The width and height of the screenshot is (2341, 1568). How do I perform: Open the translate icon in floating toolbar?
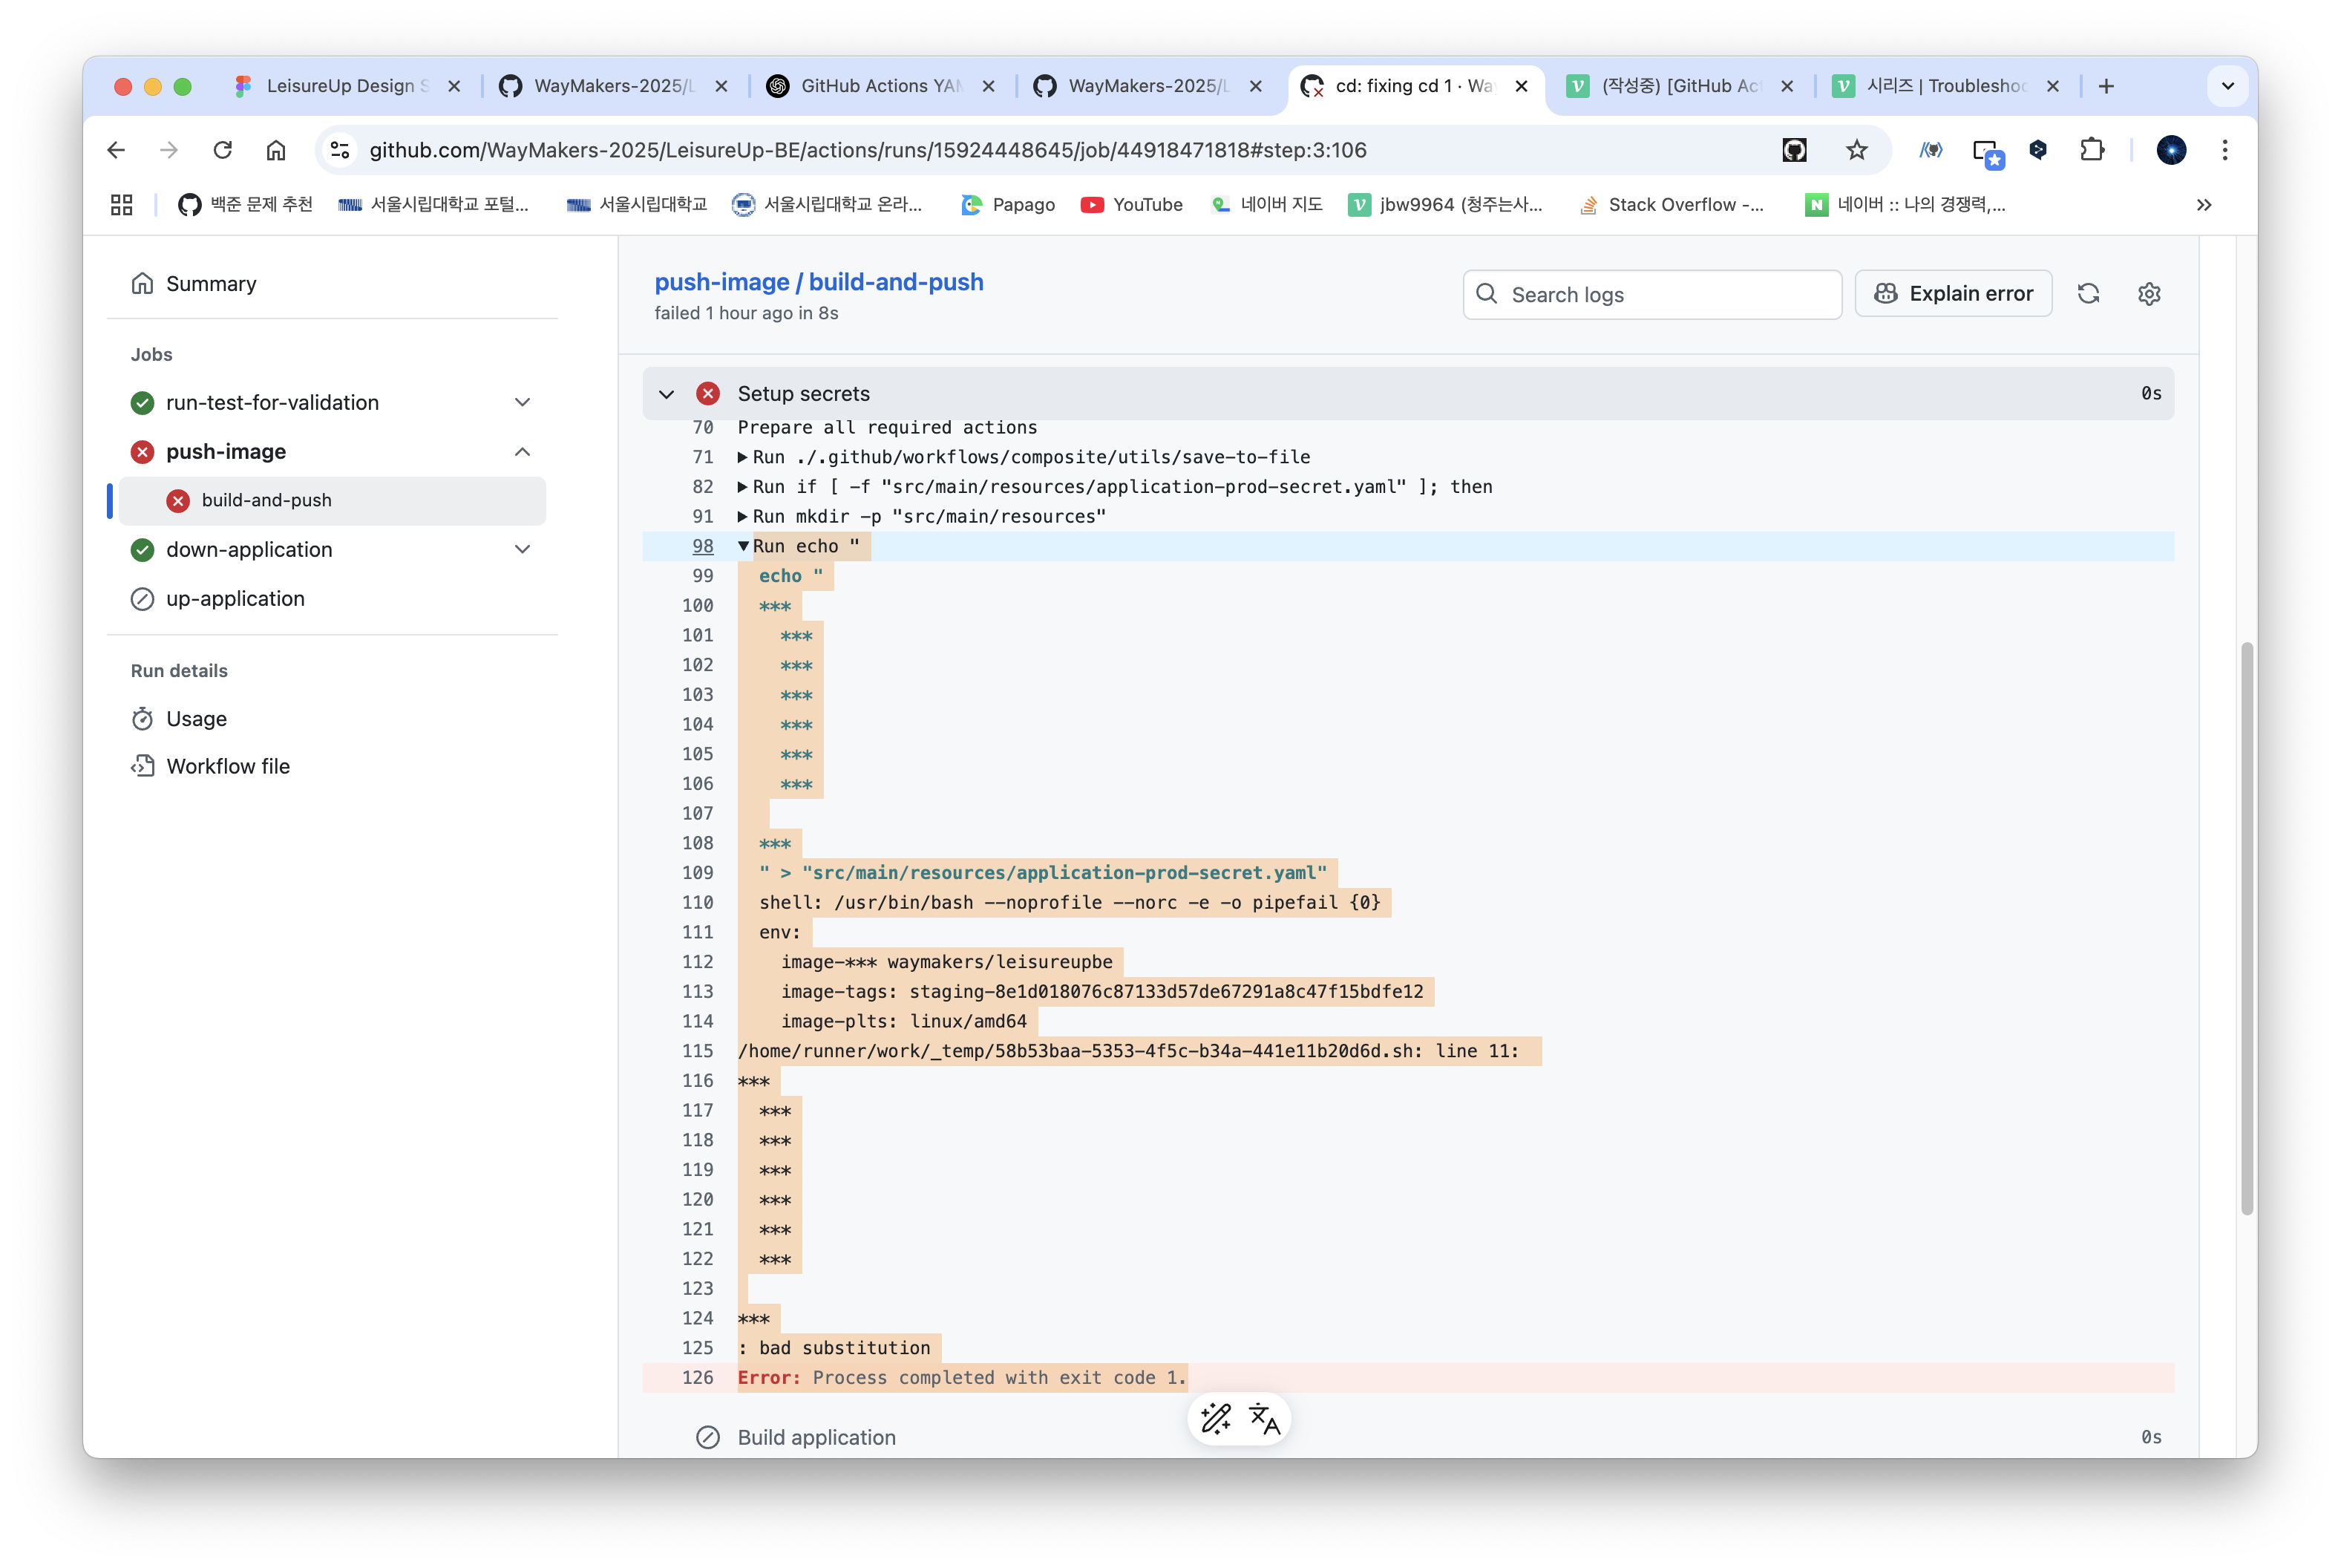click(1265, 1419)
